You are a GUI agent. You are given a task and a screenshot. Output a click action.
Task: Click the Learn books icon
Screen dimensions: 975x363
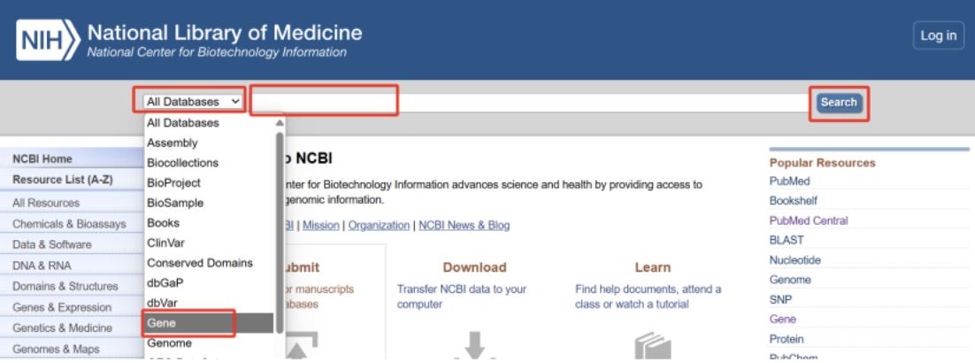pyautogui.click(x=652, y=344)
